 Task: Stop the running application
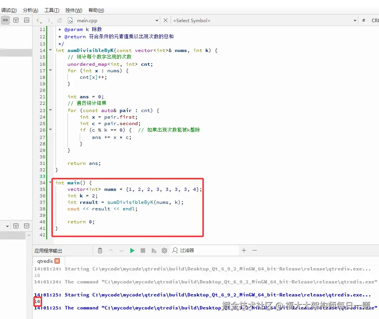(x=143, y=251)
